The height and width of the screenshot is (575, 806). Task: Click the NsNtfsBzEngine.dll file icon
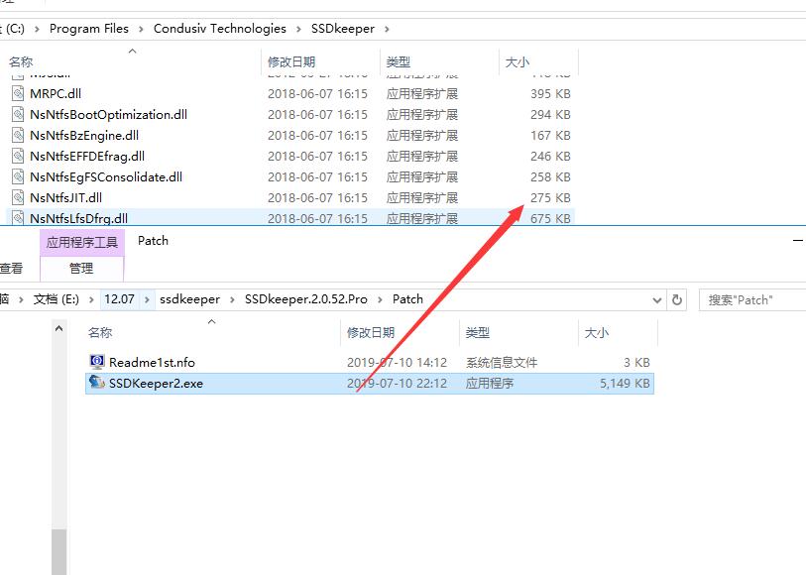[18, 135]
